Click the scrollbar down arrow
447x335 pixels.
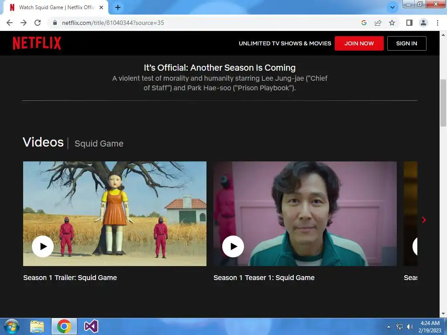[x=443, y=314]
